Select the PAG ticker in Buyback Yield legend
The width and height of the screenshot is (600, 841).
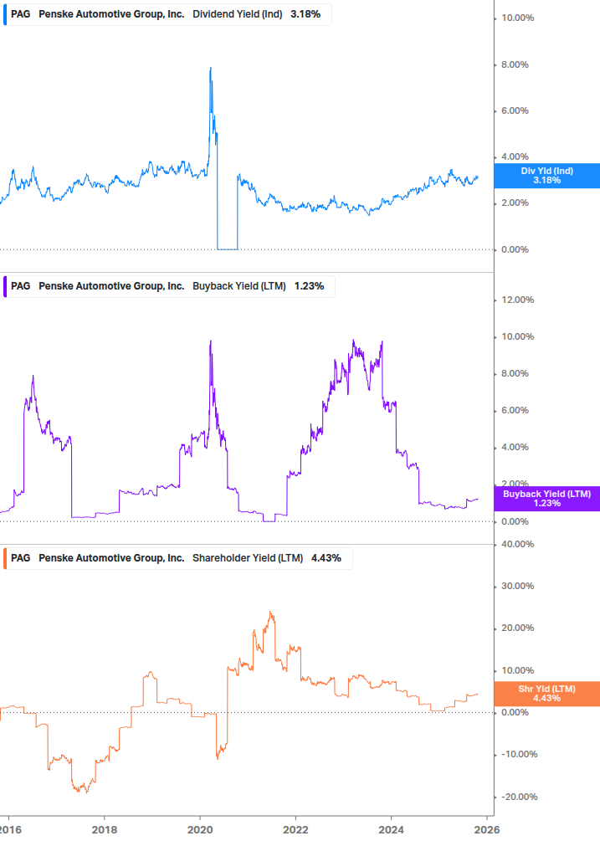pos(21,286)
